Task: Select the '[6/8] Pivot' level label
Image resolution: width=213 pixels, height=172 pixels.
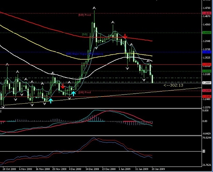Action: pyautogui.click(x=85, y=15)
